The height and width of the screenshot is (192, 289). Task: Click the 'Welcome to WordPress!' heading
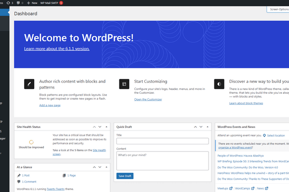pos(79,38)
